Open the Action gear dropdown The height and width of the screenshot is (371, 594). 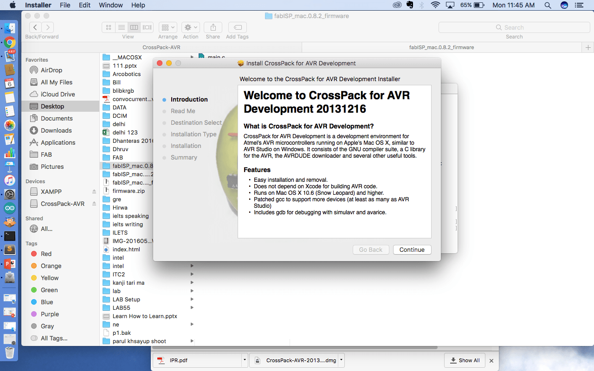pos(190,27)
